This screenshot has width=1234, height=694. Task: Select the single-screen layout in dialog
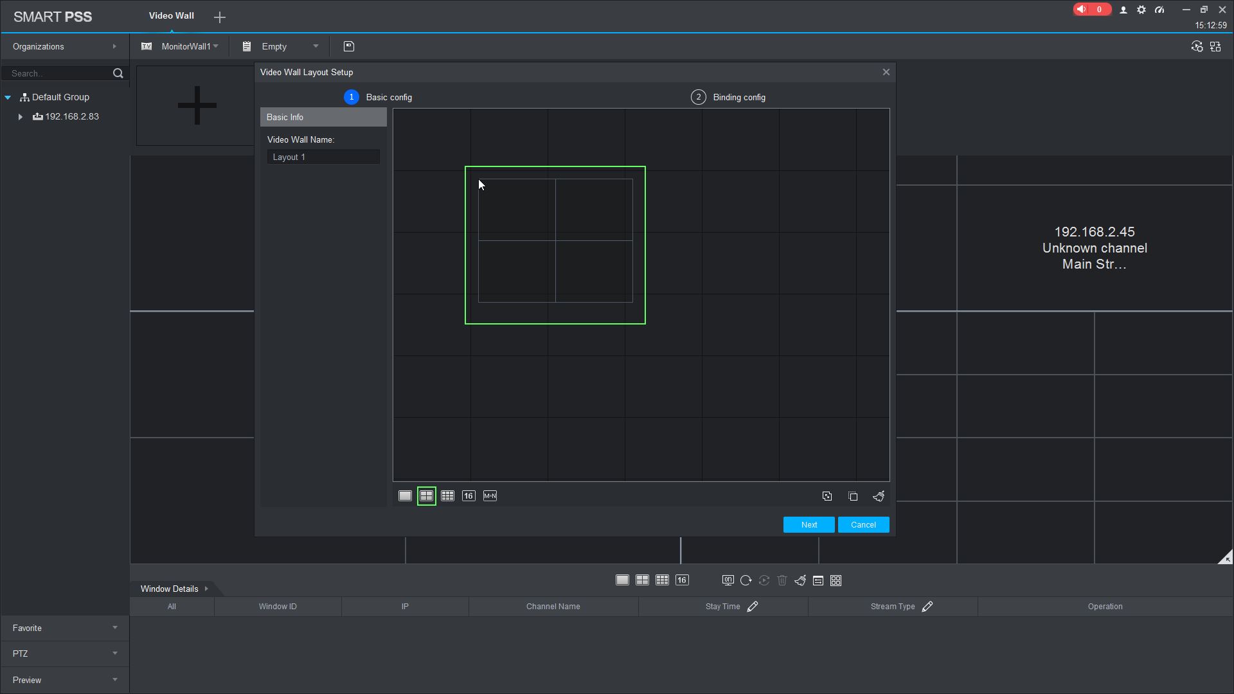click(405, 496)
